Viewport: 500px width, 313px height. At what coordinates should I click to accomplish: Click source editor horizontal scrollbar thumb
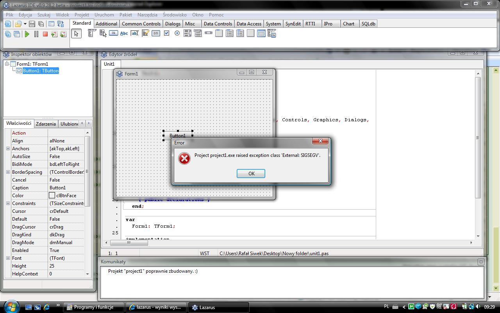point(129,243)
